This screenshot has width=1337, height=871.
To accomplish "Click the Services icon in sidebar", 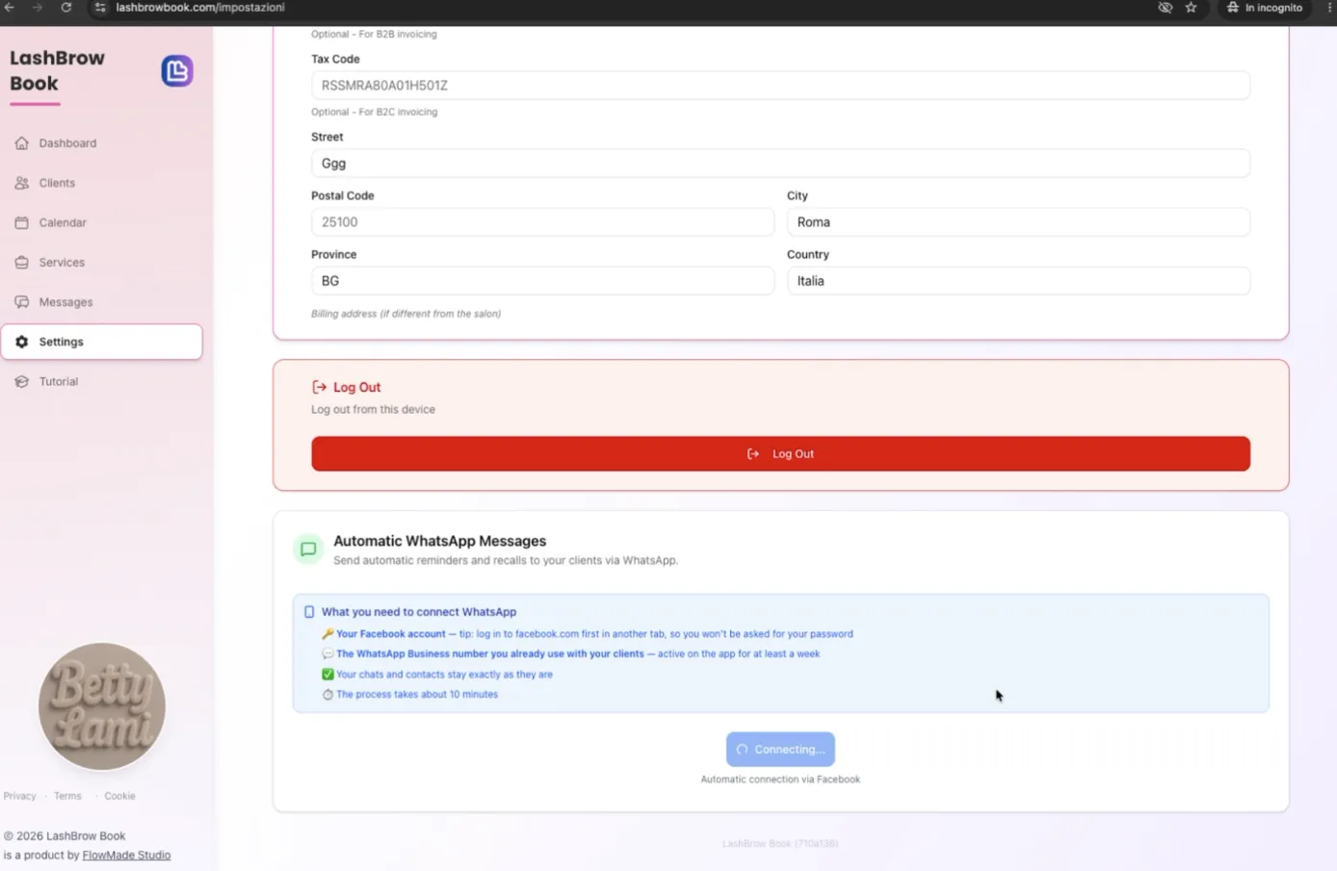I will (22, 262).
